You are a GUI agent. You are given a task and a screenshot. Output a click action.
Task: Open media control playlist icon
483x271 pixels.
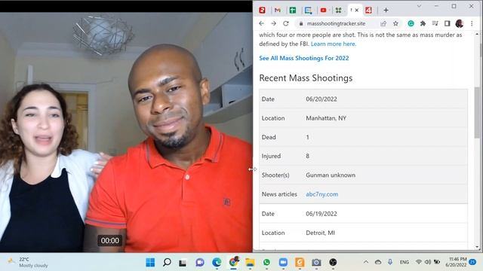tap(435, 23)
